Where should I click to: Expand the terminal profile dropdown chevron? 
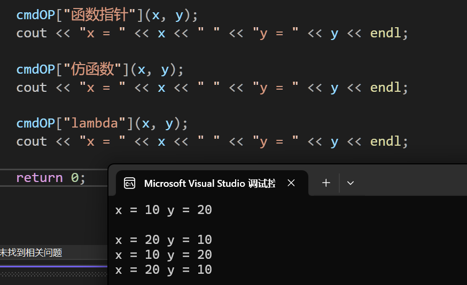[351, 183]
